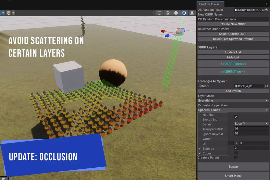This screenshot has height=180, width=270.
Task: Select the wireframe draw mode icon
Action: click(159, 13)
